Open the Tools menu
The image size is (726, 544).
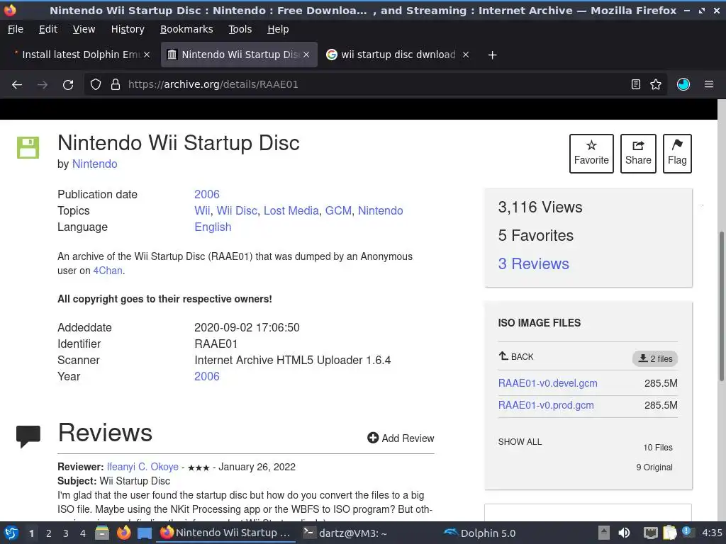point(240,29)
